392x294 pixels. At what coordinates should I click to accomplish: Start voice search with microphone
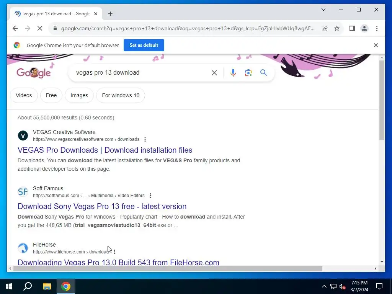233,73
